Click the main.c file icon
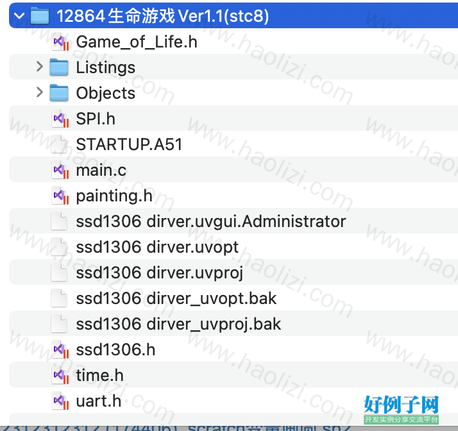458x431 pixels. pos(60,170)
